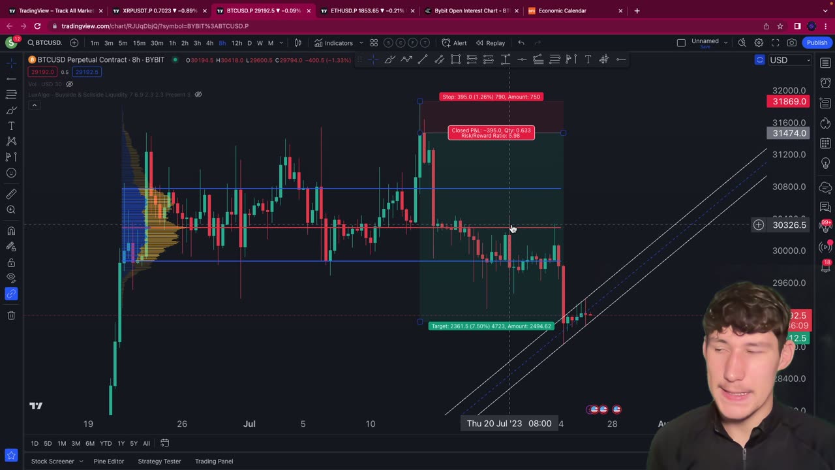Screen dimensions: 835x470
Task: Switch to 15m timeframe
Action: point(139,42)
